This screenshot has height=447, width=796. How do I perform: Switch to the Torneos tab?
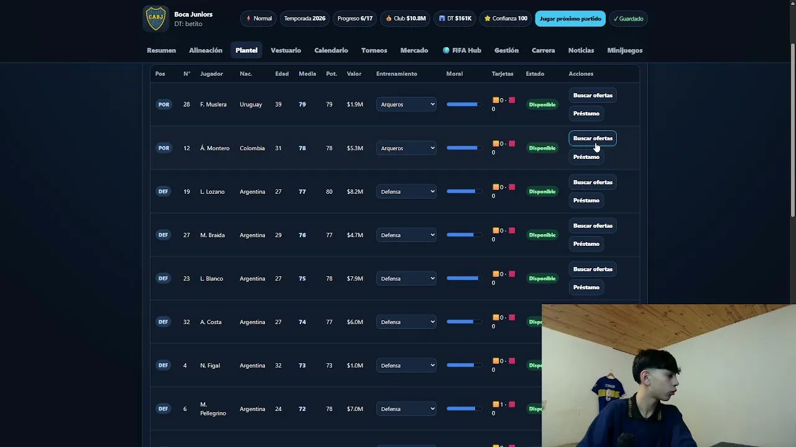tap(374, 50)
